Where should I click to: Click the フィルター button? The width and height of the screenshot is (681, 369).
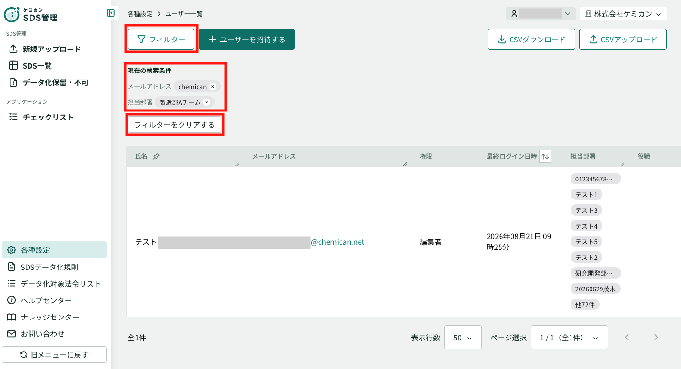pyautogui.click(x=161, y=39)
